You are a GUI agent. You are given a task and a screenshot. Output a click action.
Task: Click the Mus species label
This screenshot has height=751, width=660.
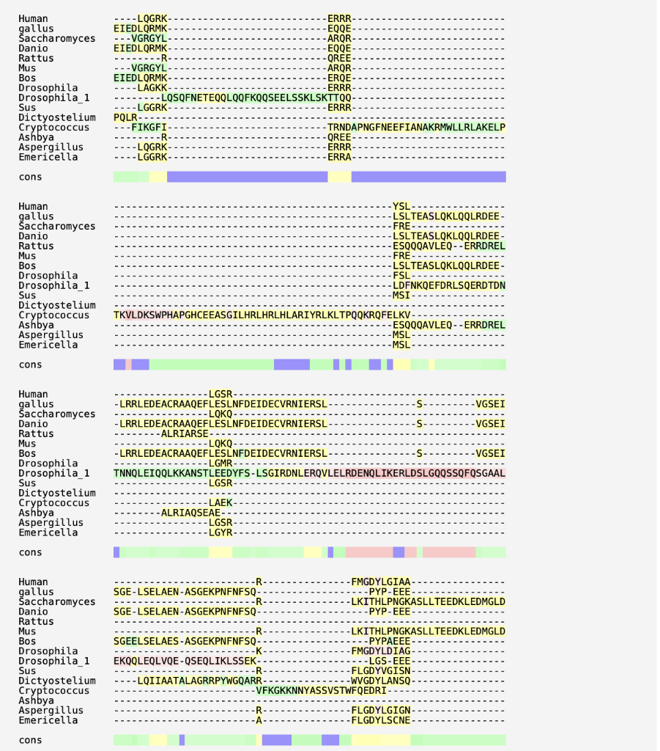27,67
